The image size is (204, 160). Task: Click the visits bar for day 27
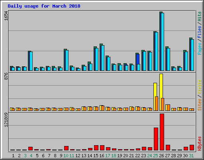167,108
